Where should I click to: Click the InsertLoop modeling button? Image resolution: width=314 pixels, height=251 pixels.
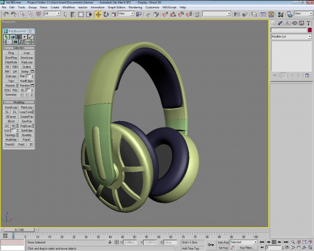[x=11, y=107]
